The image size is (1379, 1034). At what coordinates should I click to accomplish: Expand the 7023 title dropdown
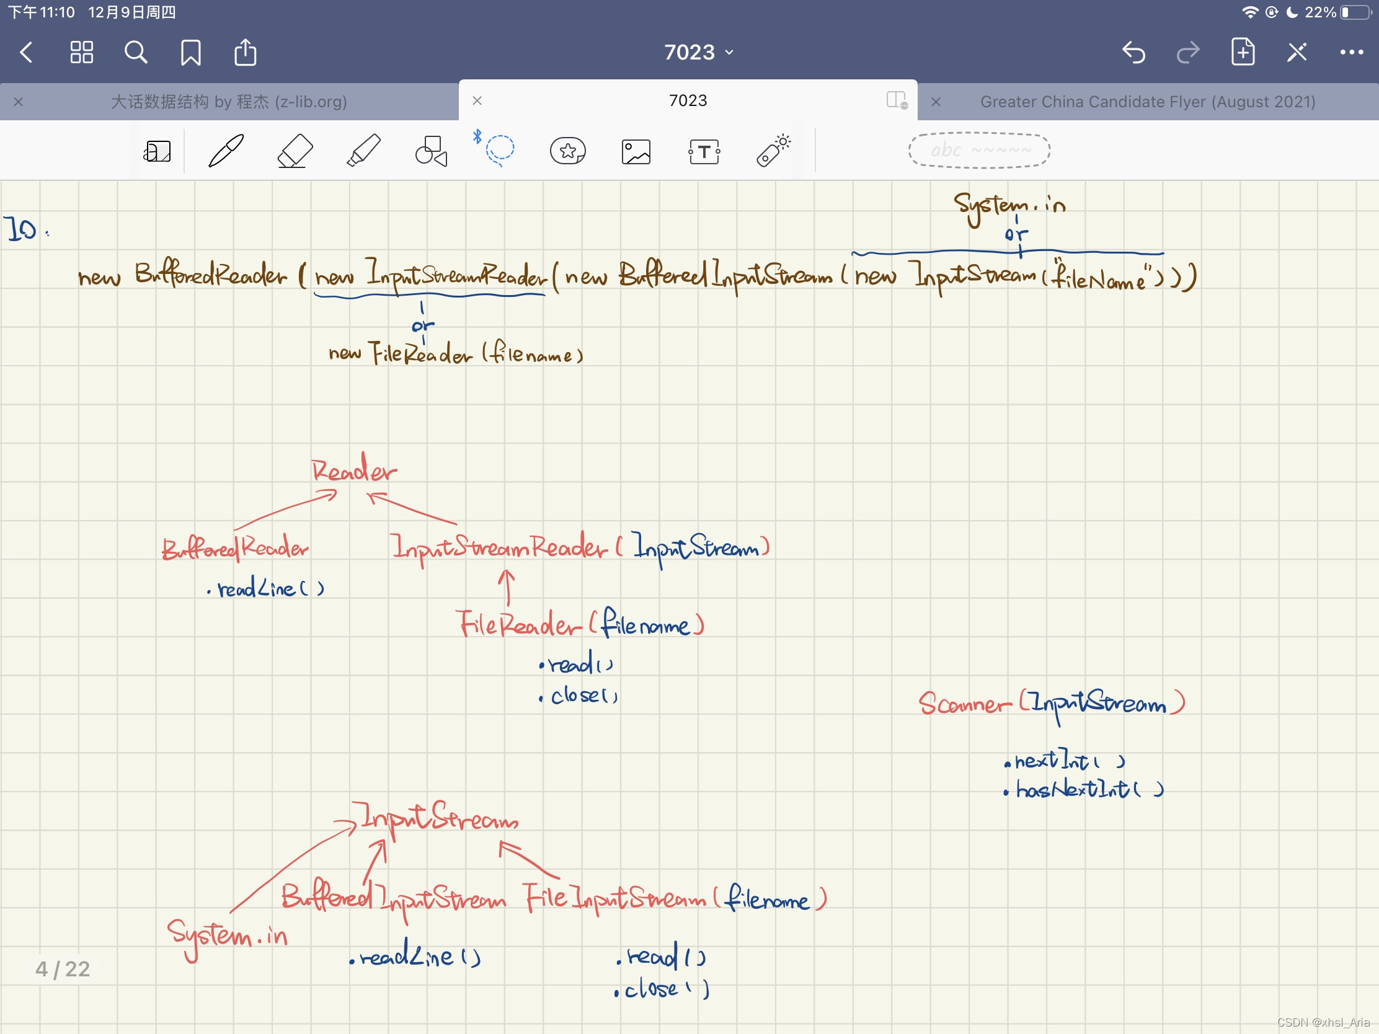pyautogui.click(x=698, y=52)
